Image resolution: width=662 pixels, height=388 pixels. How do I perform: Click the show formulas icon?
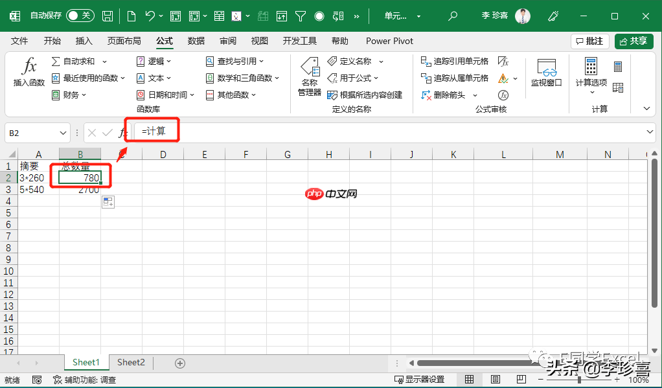[503, 62]
